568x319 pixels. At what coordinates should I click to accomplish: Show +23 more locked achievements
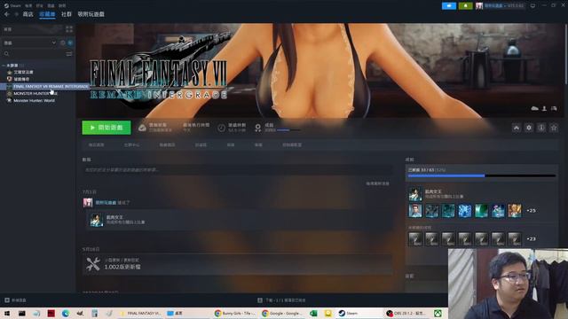(531, 239)
